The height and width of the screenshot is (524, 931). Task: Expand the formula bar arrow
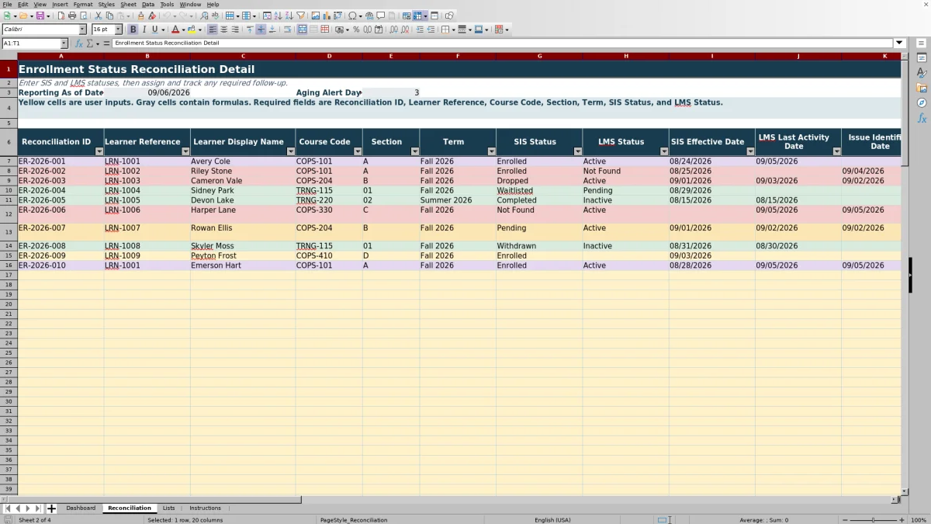click(899, 43)
